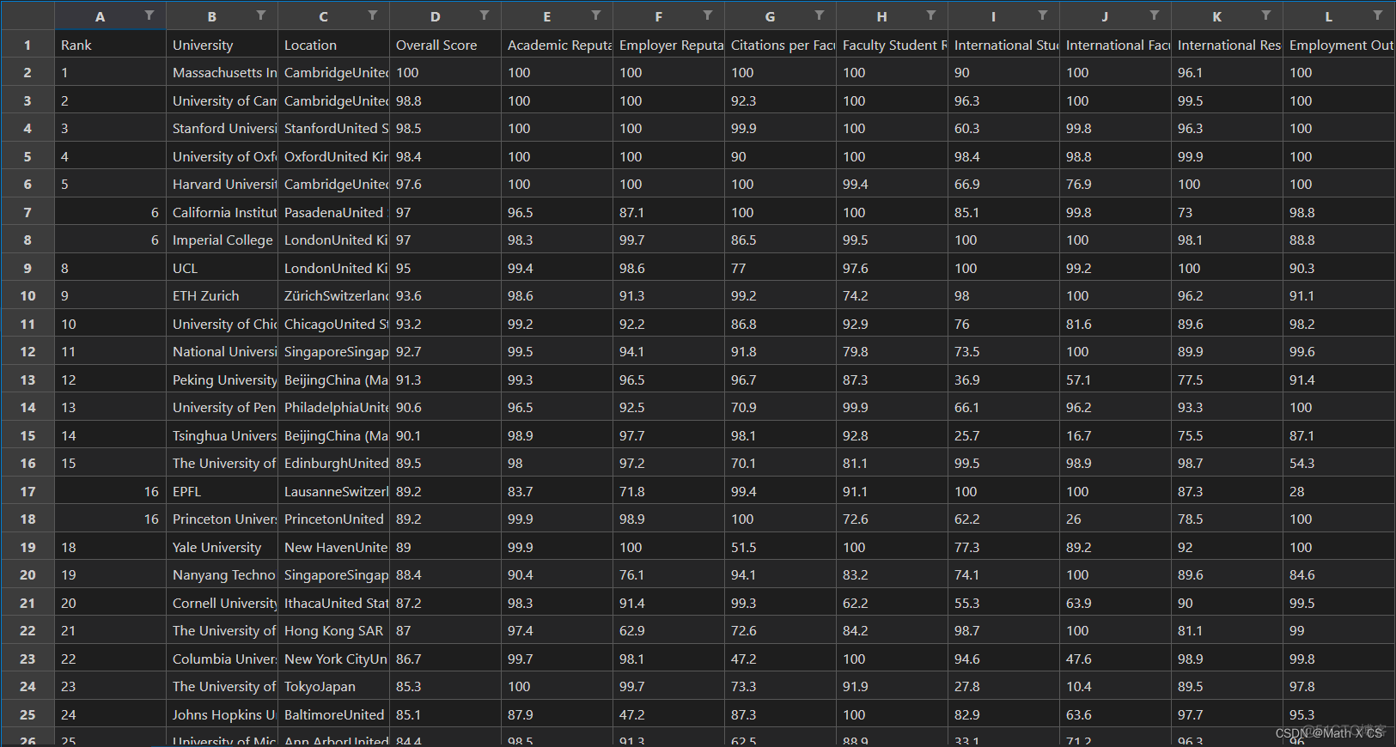The image size is (1396, 747).
Task: Click the Citations per Fac header cell
Action: 781,45
